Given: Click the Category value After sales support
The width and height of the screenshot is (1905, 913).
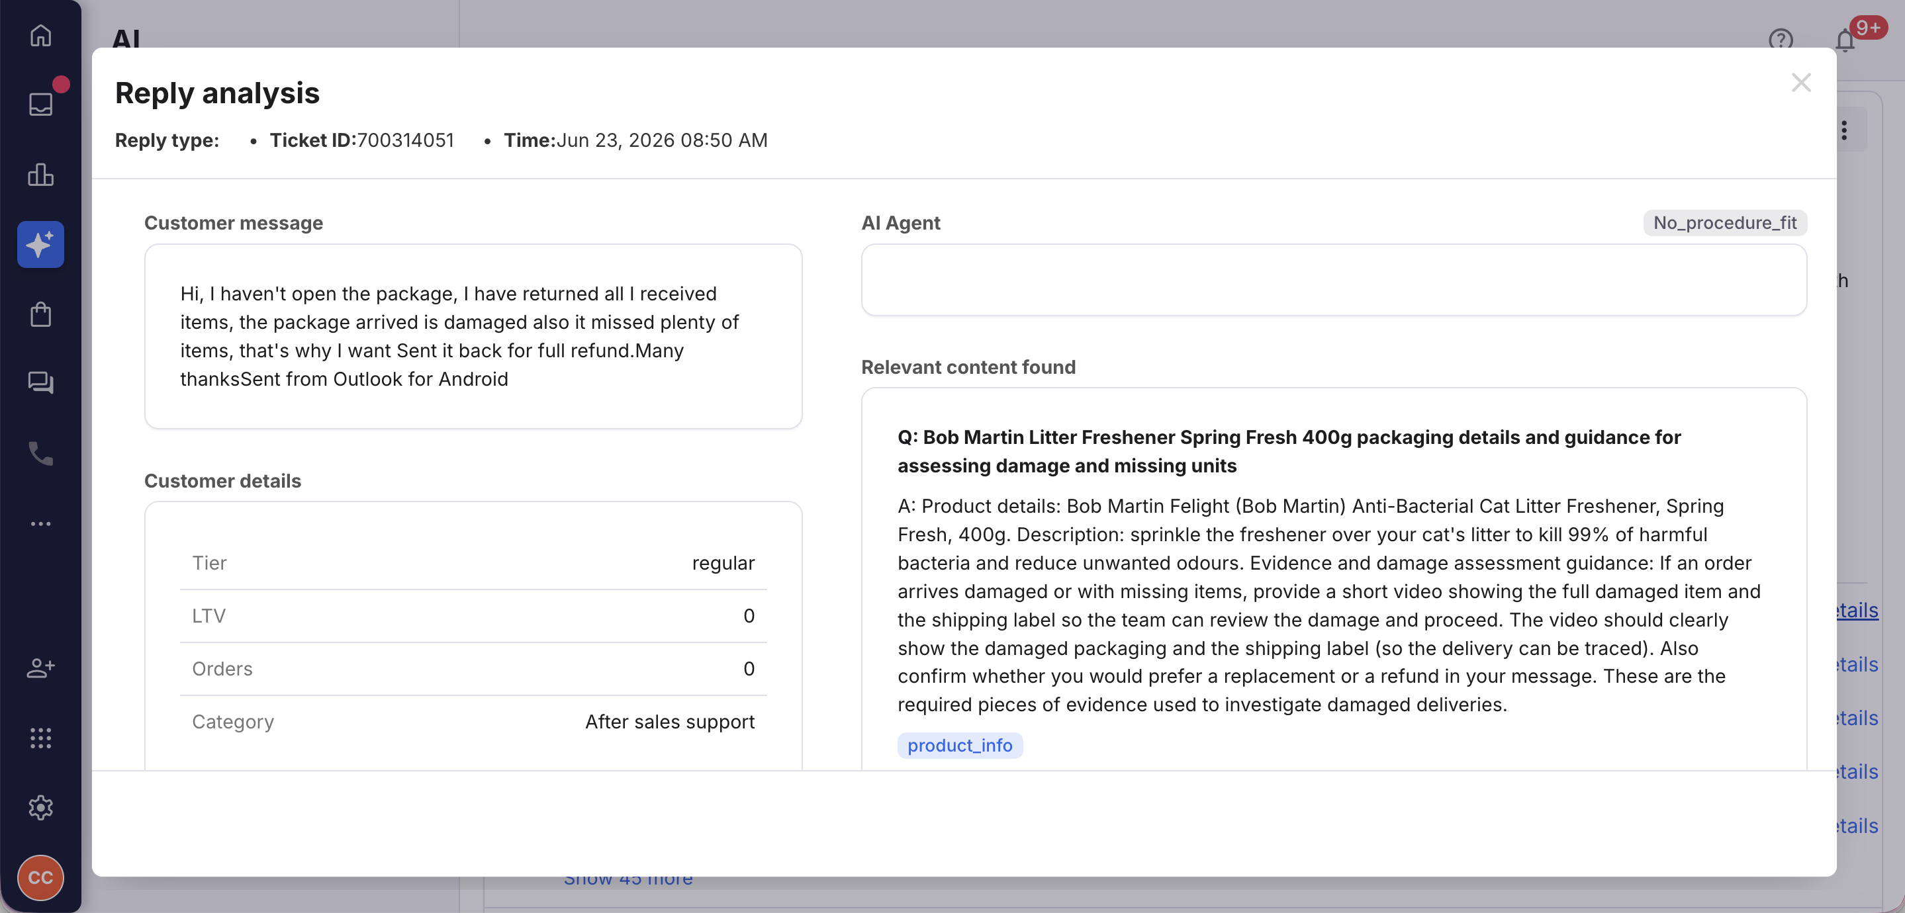Looking at the screenshot, I should tap(670, 722).
